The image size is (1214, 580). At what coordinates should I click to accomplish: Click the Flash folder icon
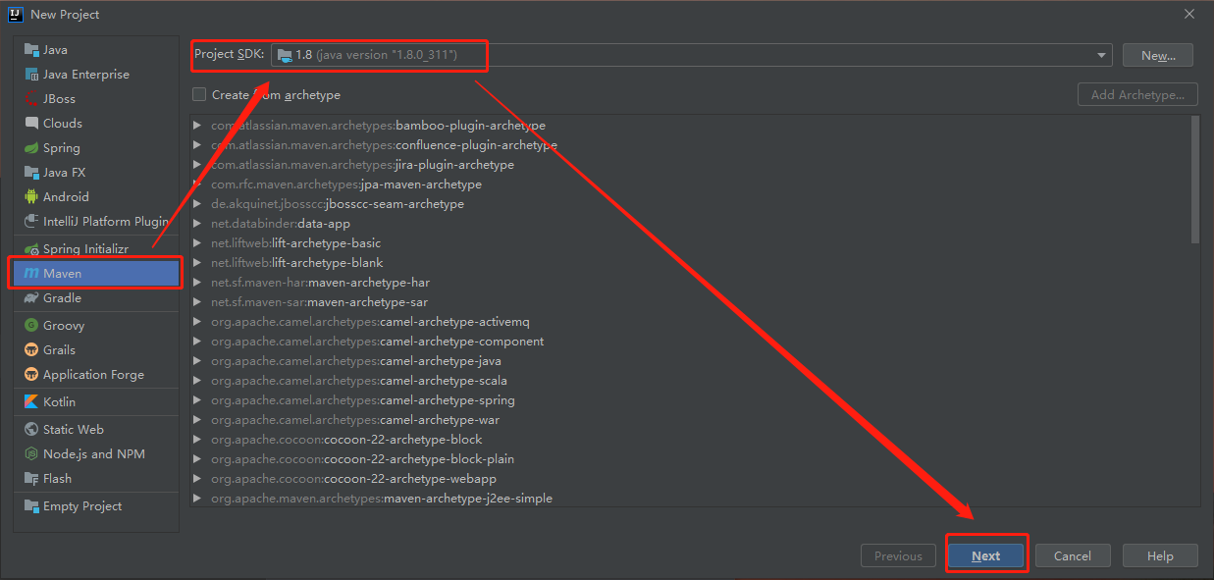31,478
